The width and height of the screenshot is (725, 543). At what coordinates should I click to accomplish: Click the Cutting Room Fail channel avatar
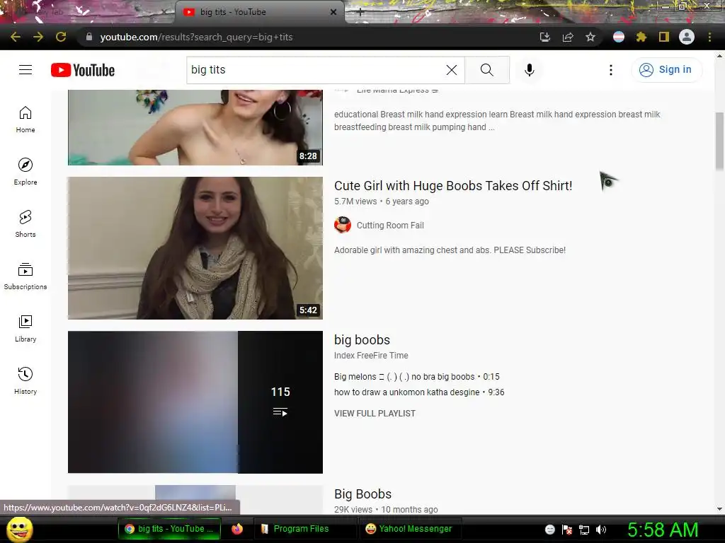click(x=343, y=225)
